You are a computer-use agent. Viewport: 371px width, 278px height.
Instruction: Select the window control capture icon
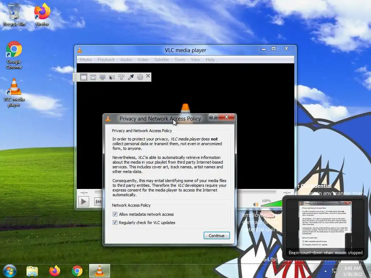coord(93,77)
